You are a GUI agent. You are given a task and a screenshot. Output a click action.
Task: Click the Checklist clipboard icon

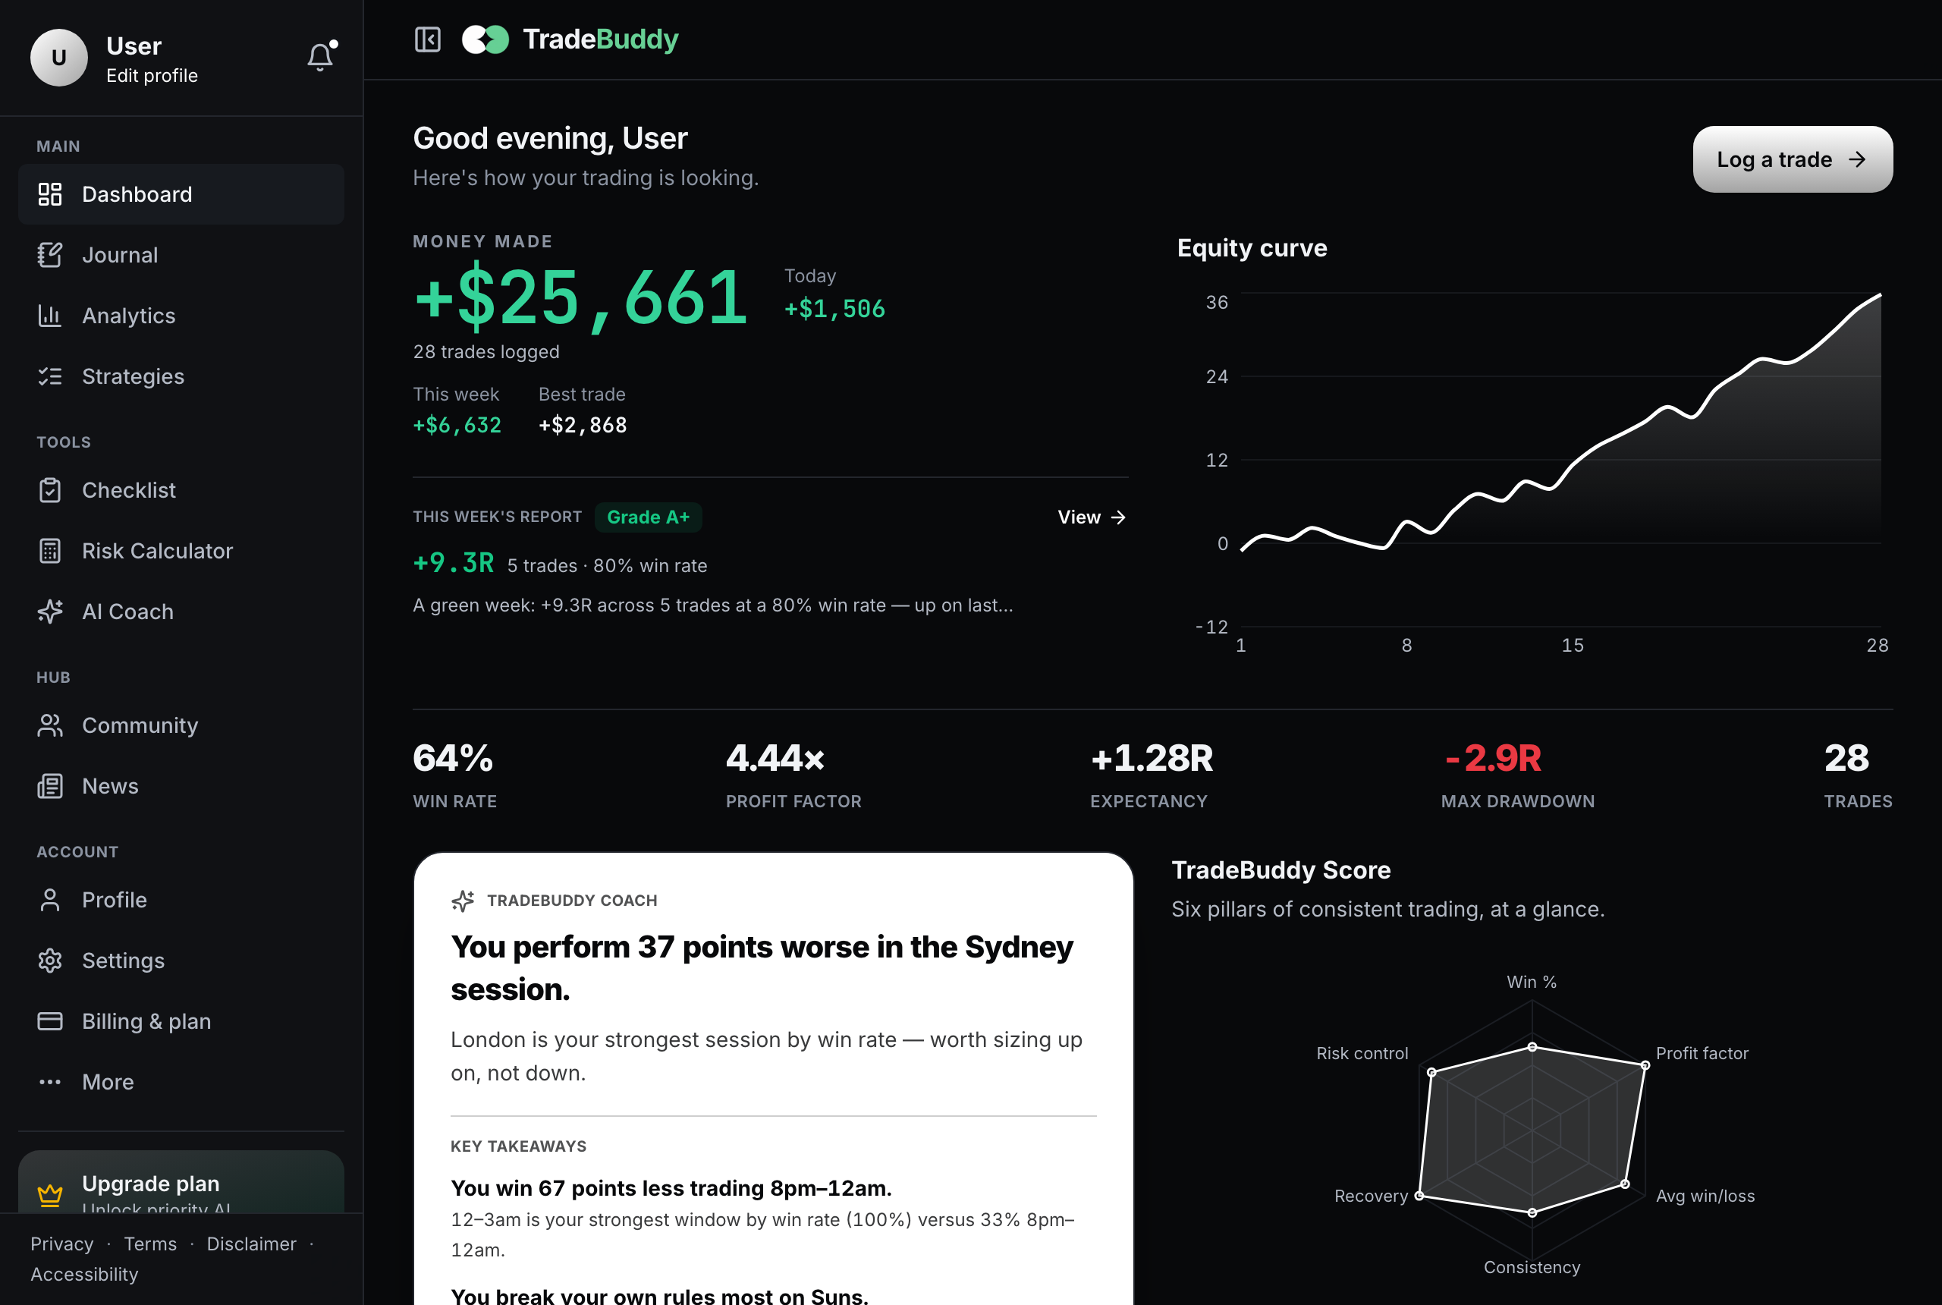coord(50,490)
